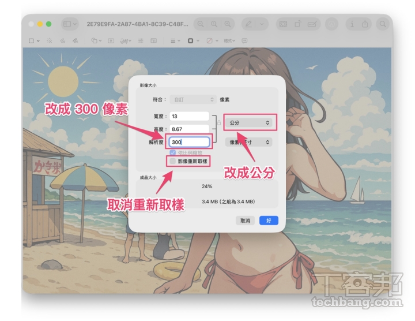
Task: Toggle the Markup toolbar button
Action: click(x=331, y=24)
